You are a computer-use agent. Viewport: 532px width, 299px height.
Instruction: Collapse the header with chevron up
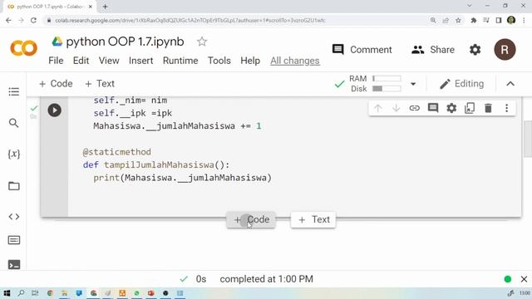pyautogui.click(x=510, y=84)
